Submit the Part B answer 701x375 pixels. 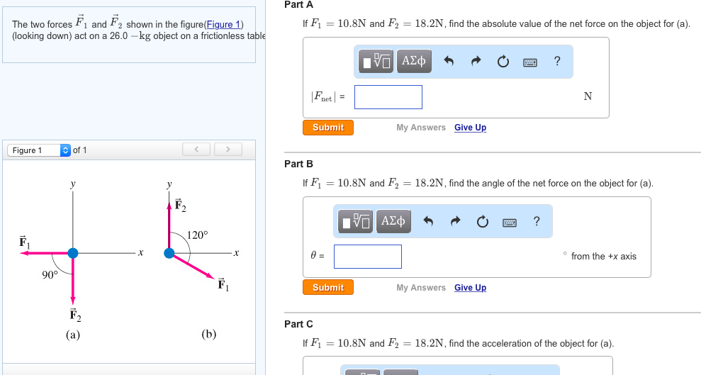328,287
